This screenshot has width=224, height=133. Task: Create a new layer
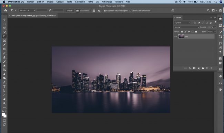(207, 68)
